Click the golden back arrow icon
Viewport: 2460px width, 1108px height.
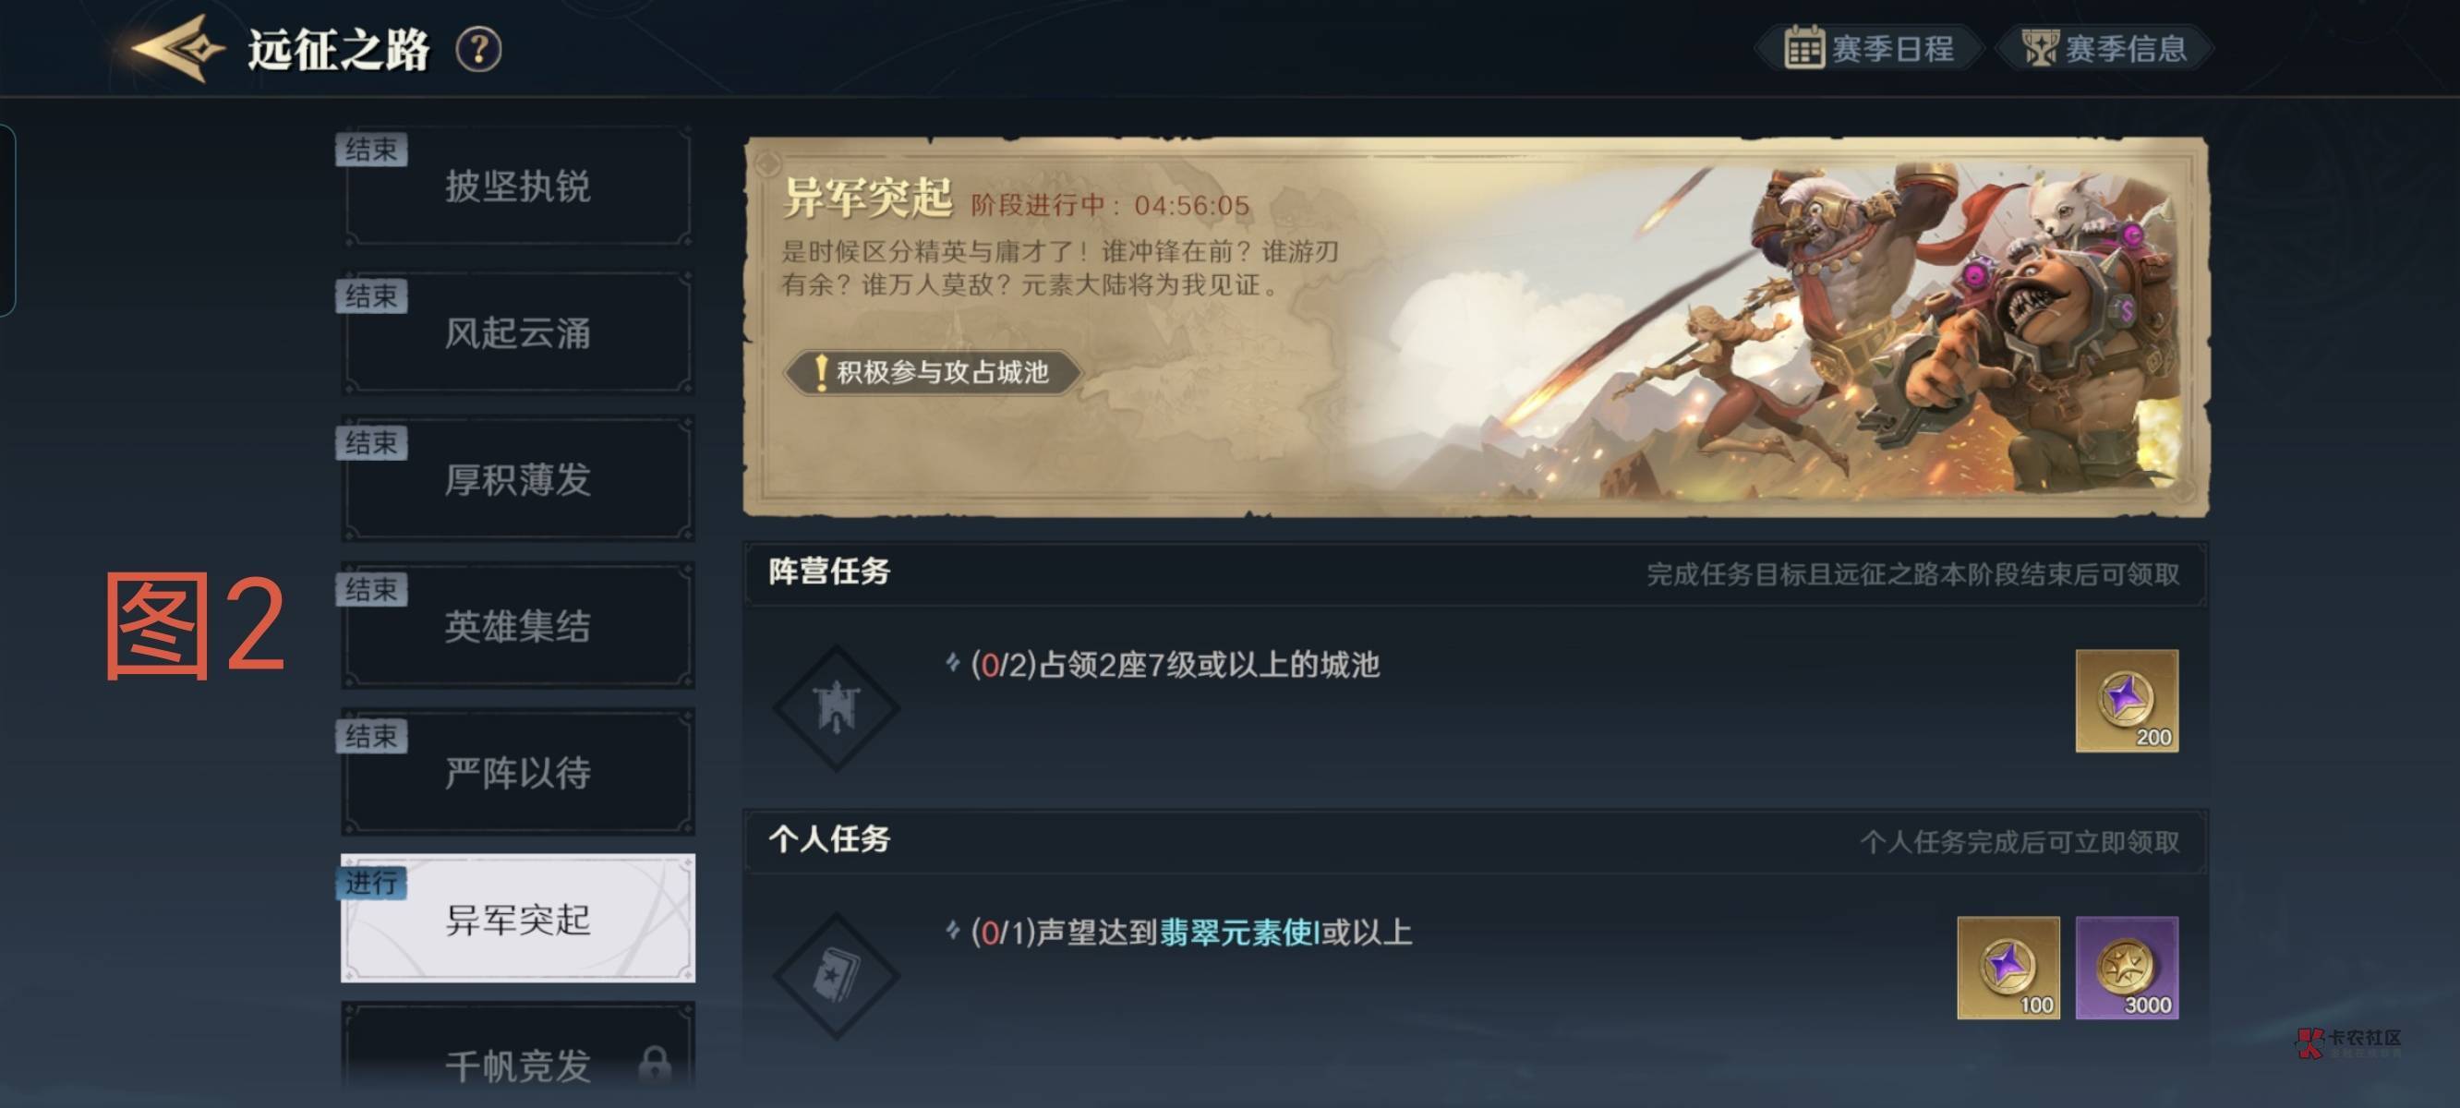click(x=178, y=48)
